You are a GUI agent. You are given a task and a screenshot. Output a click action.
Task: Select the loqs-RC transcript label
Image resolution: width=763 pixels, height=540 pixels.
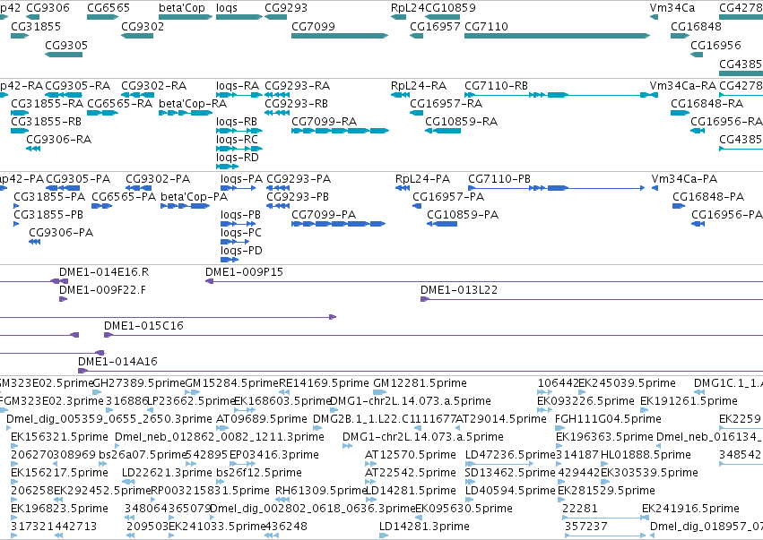237,140
